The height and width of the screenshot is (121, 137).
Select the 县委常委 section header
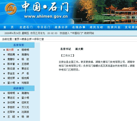click(x=19, y=45)
